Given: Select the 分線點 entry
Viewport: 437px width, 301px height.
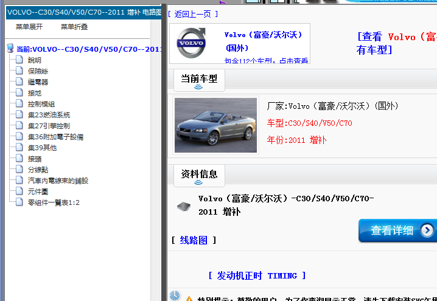Looking at the screenshot, I should click(38, 170).
